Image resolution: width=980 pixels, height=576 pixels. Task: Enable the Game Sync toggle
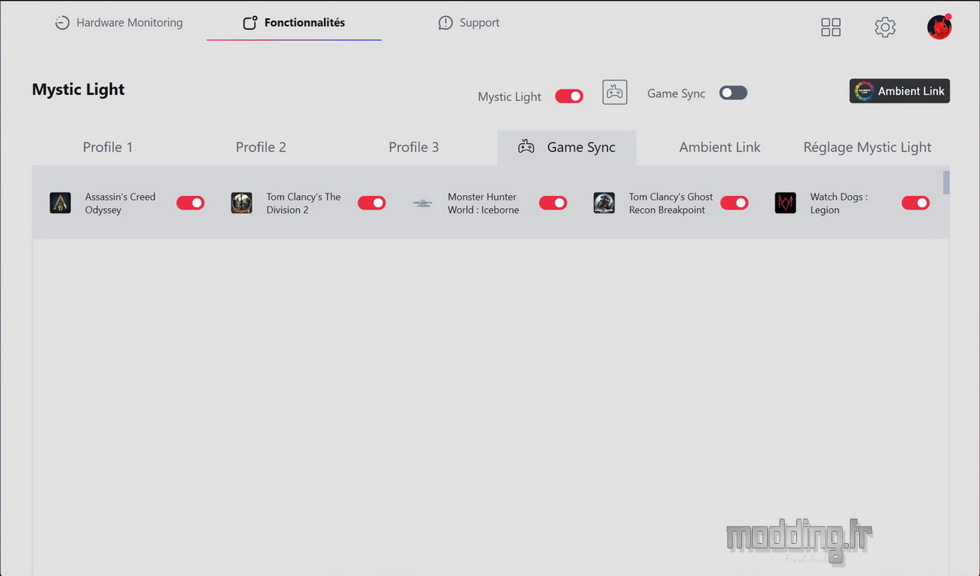point(733,93)
